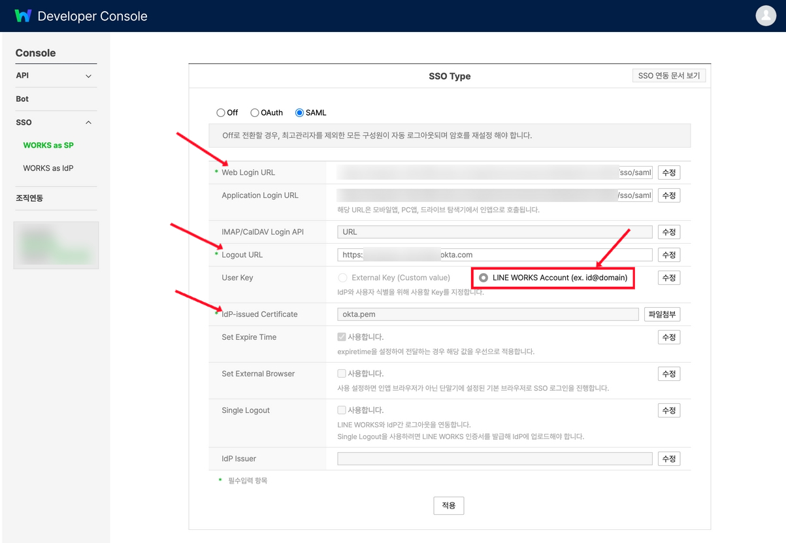Click the 필수입력 항목 footnote text

[248, 480]
